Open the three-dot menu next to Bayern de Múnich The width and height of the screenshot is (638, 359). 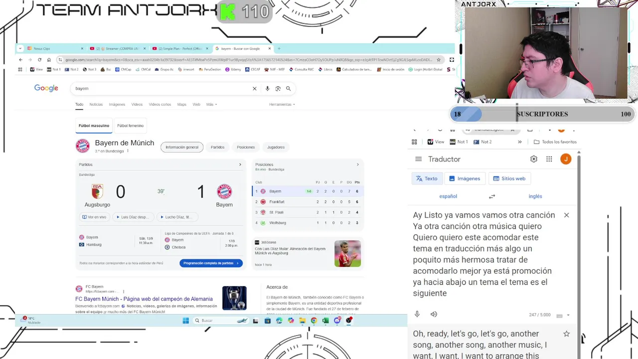[x=128, y=151]
